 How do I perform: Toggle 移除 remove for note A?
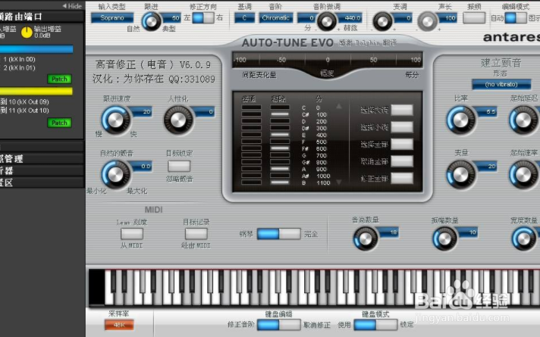(280, 169)
